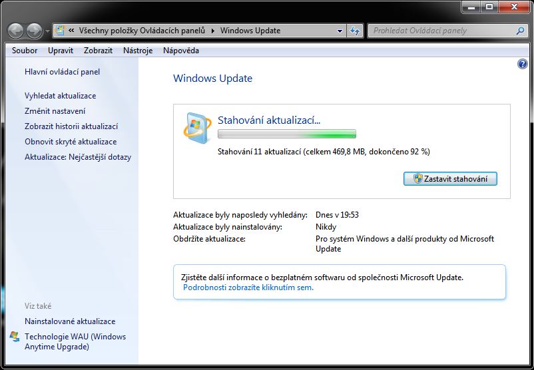
Task: Open the Změnit nastavení link
Action: pos(55,111)
